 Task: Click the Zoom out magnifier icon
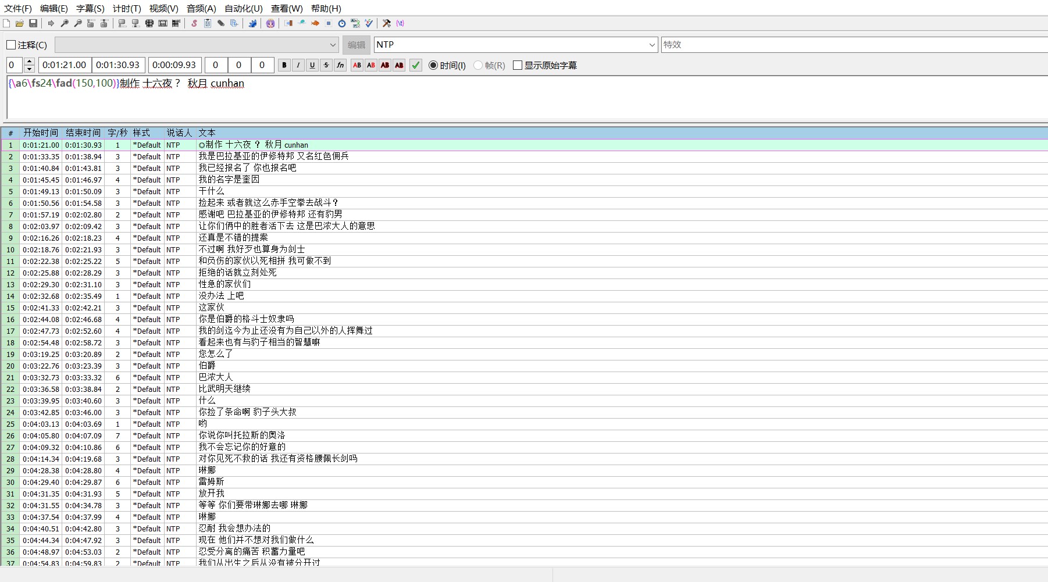[x=78, y=23]
